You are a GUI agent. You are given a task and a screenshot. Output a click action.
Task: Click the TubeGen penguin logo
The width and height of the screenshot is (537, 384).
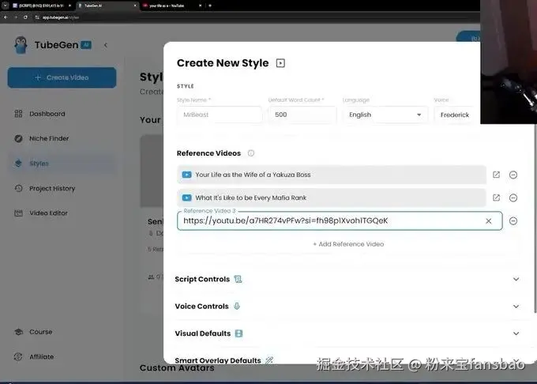[21, 45]
